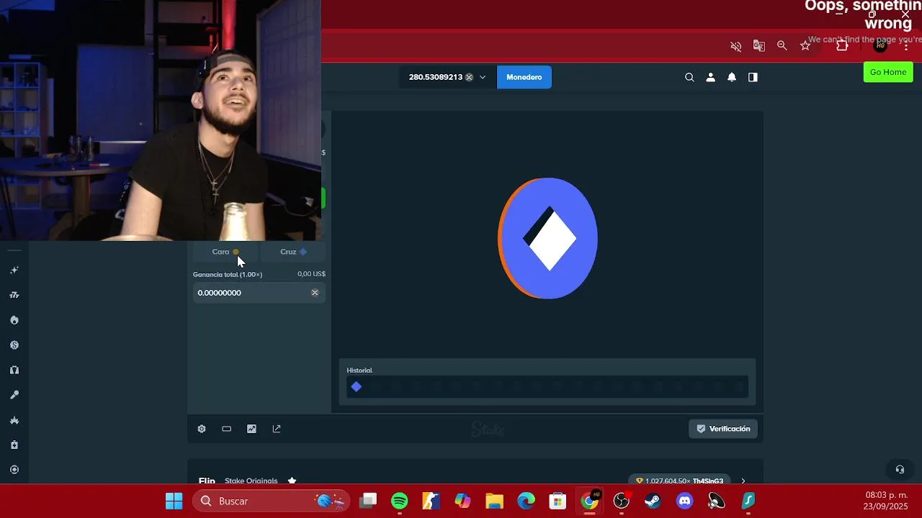Click the zoom-out magnifier in address bar
The image size is (922, 518).
tap(782, 46)
